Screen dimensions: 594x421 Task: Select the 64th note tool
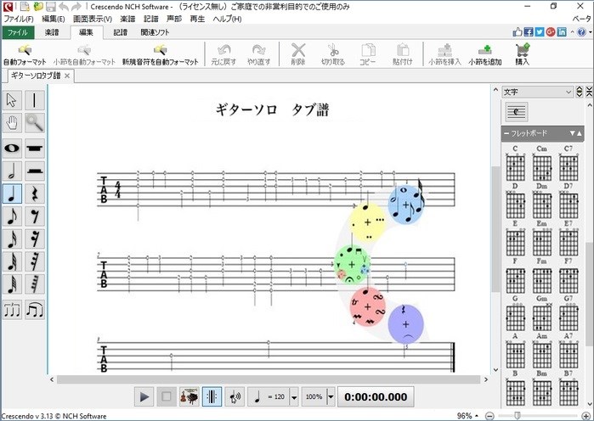click(x=12, y=284)
